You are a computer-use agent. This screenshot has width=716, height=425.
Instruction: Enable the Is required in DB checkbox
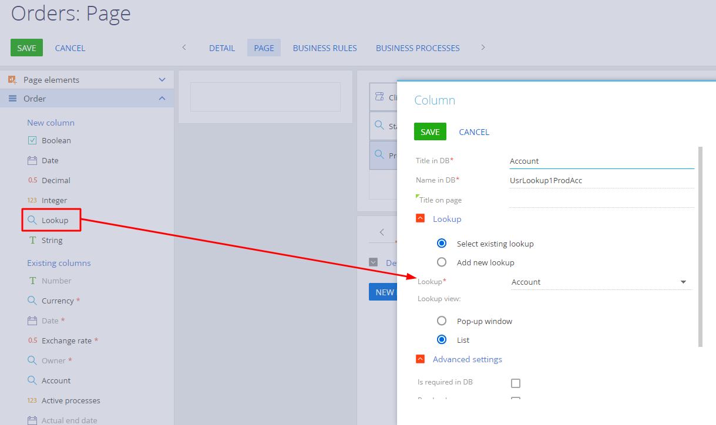click(x=516, y=383)
